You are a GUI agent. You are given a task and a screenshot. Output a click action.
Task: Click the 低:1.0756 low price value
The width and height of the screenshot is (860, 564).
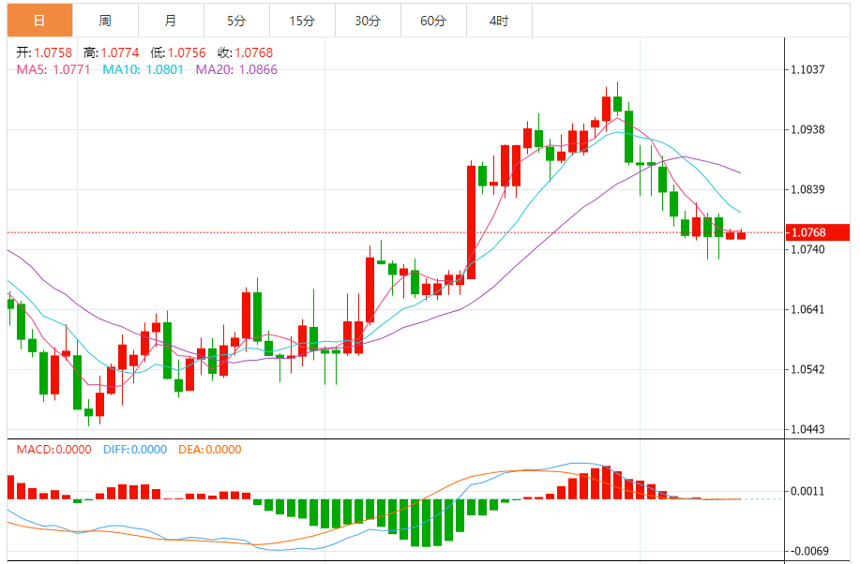[x=178, y=52]
